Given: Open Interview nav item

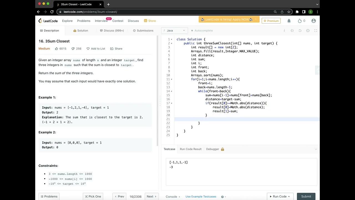Looking at the screenshot, I should tap(101, 21).
